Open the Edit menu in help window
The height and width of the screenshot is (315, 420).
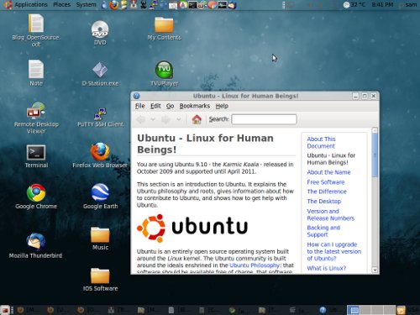coord(155,106)
